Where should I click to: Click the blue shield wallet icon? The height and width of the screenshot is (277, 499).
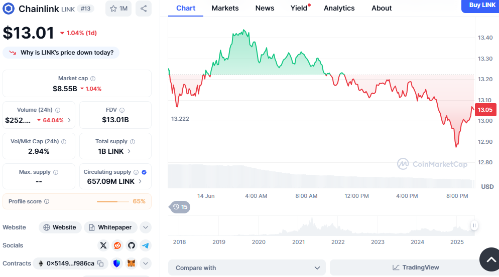(117, 263)
